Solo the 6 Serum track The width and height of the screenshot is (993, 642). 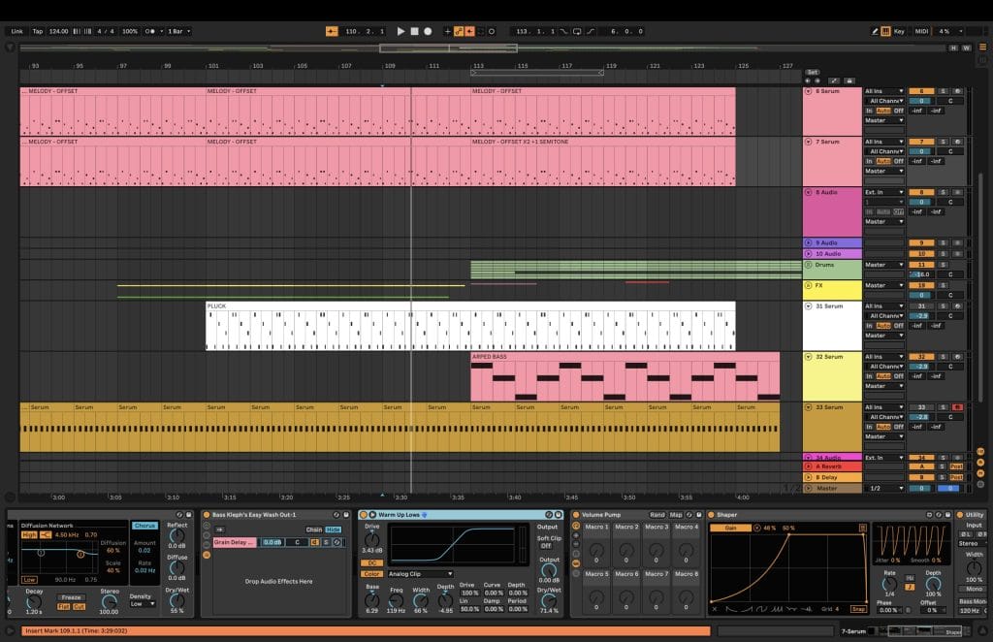tap(943, 91)
